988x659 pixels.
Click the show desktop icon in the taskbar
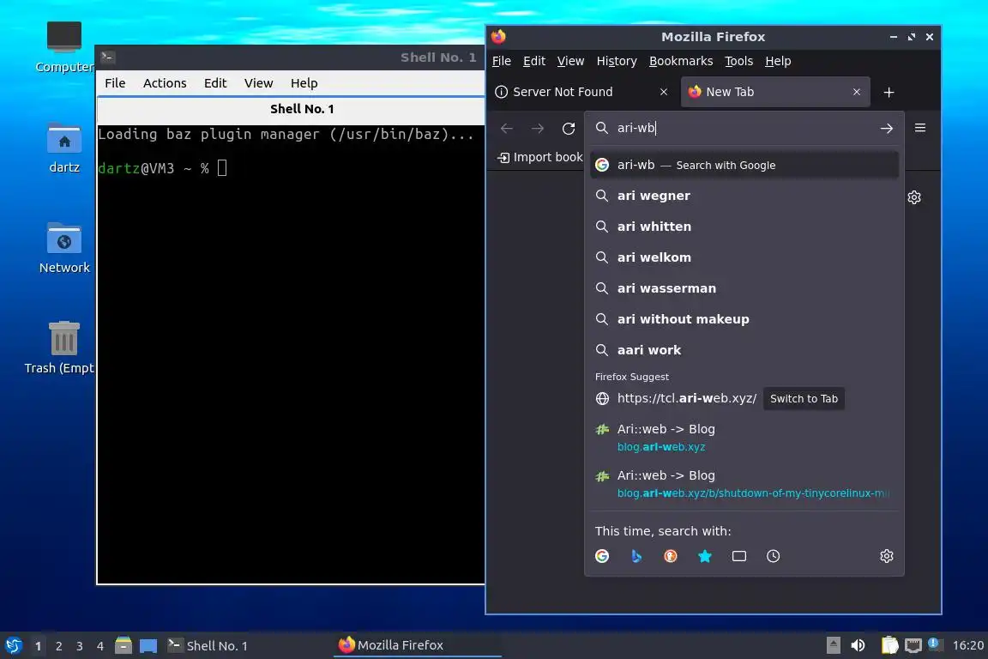tap(148, 646)
